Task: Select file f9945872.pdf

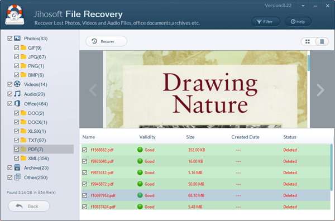Action: click(x=102, y=184)
